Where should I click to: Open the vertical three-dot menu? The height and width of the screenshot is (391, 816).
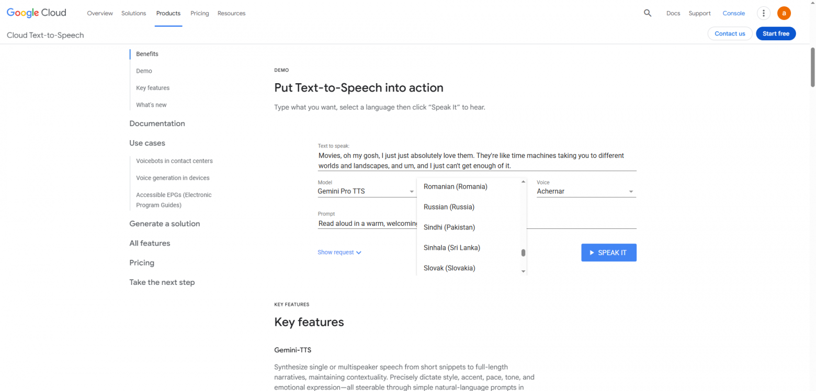tap(764, 13)
